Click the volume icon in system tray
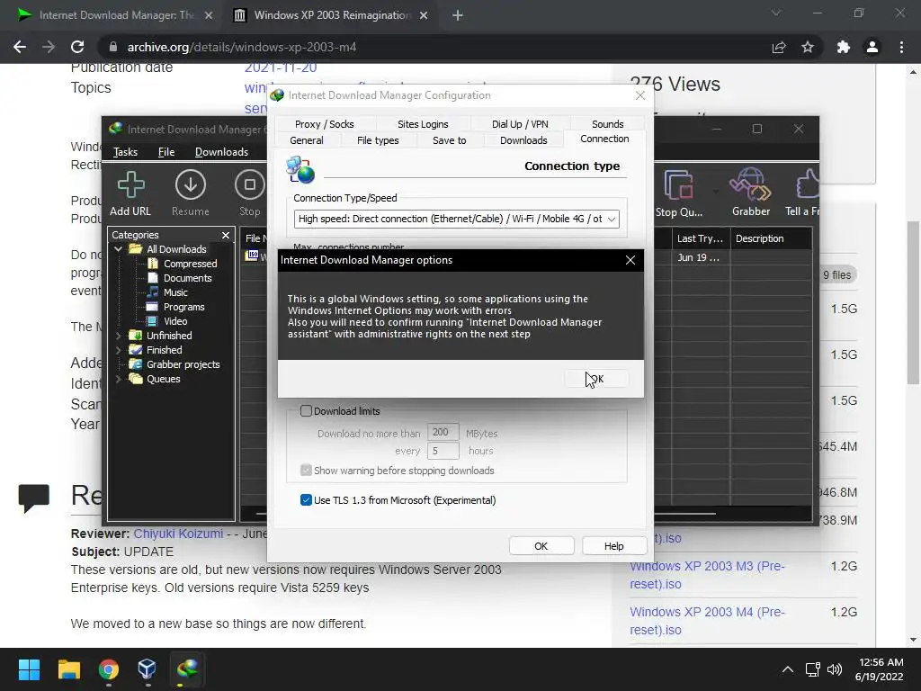This screenshot has height=691, width=921. pos(834,669)
